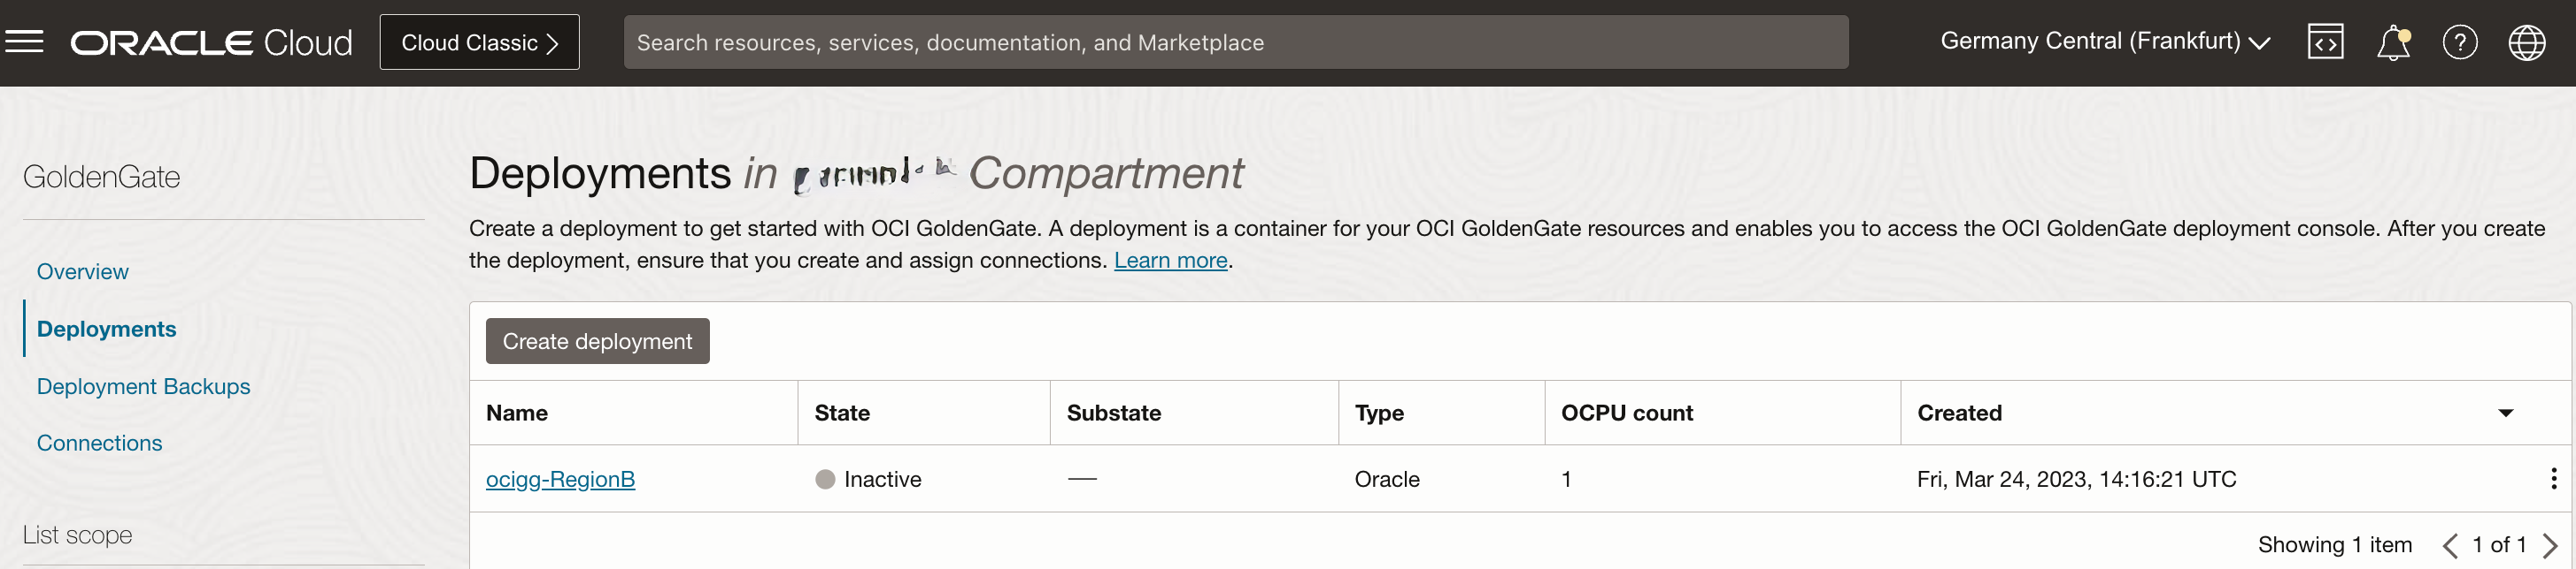View notifications bell icon
Screen dimensions: 2576x569
2393,43
